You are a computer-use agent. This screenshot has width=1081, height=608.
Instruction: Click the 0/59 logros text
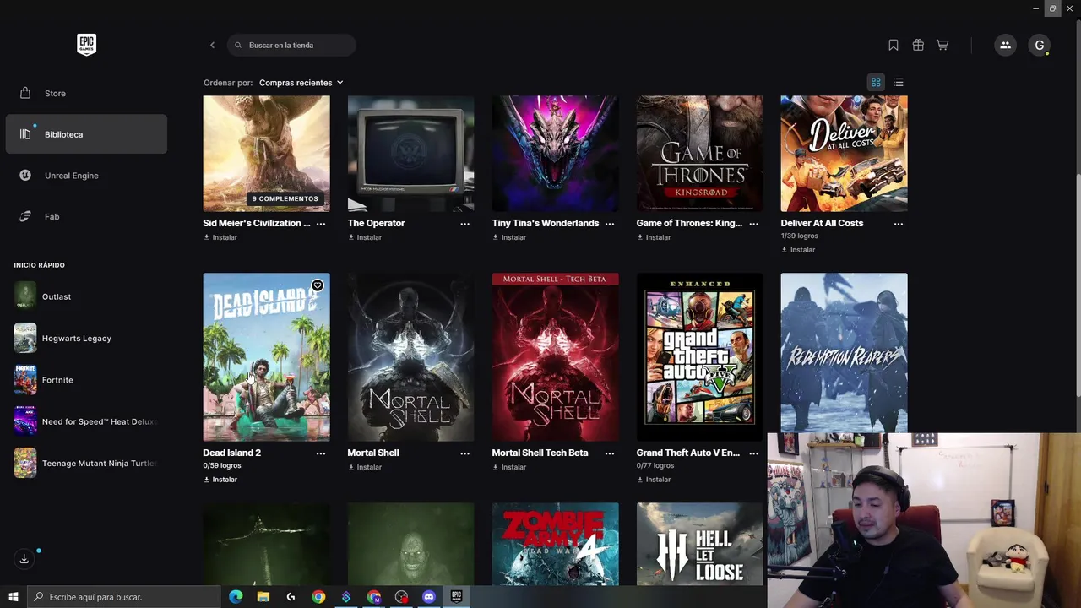pyautogui.click(x=224, y=465)
